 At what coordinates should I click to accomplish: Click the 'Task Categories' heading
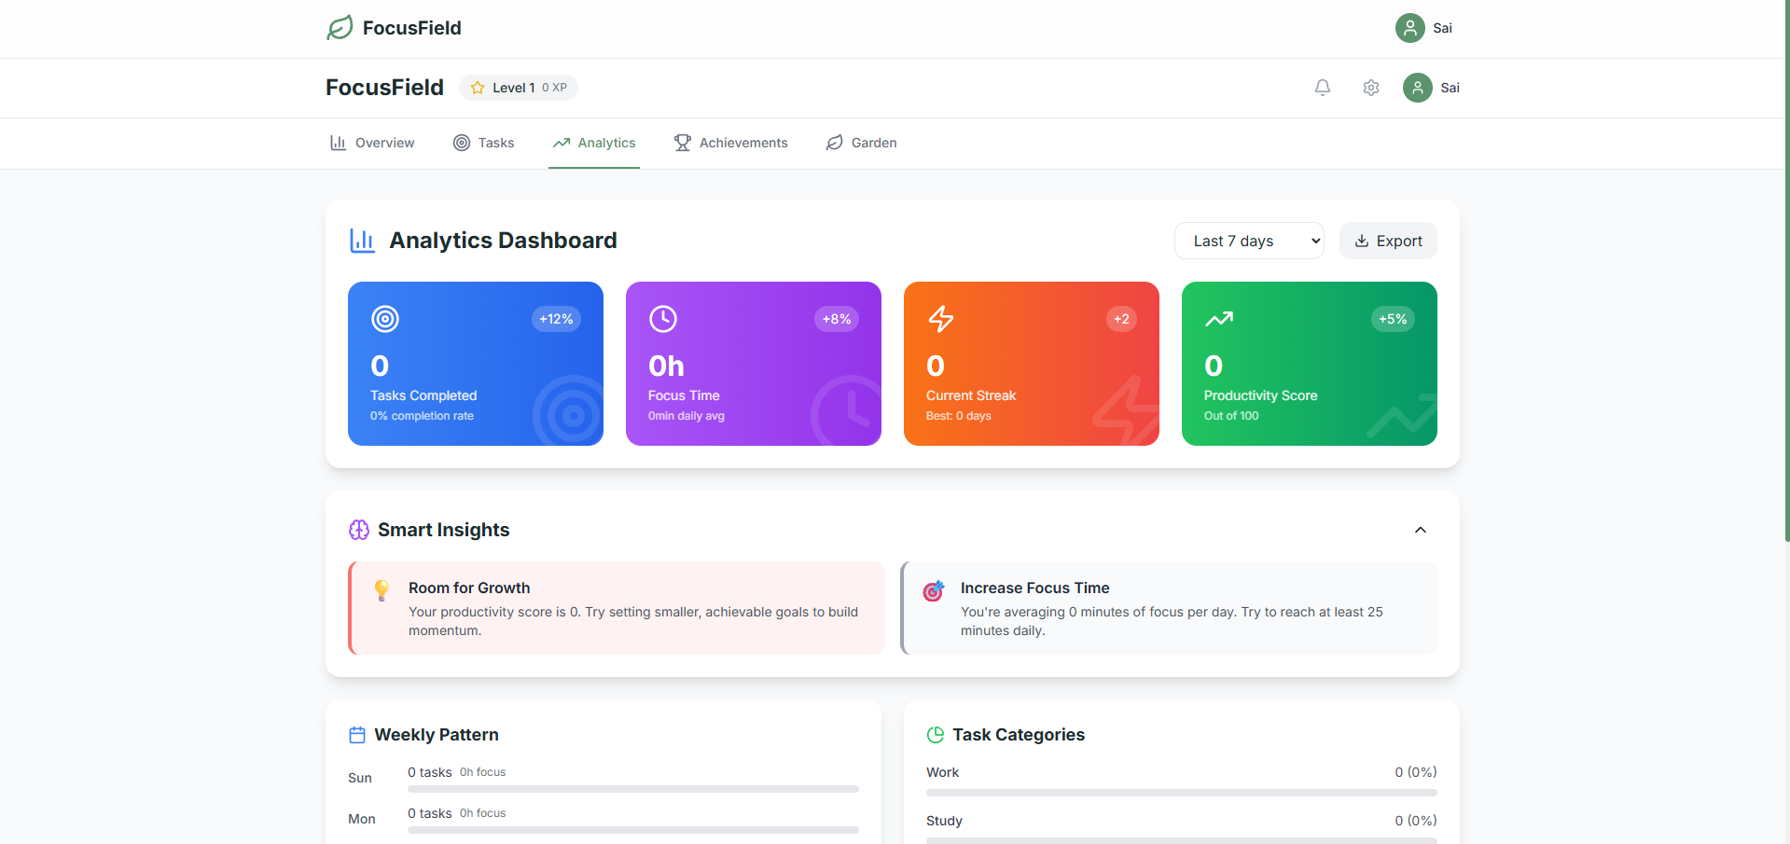tap(1019, 735)
